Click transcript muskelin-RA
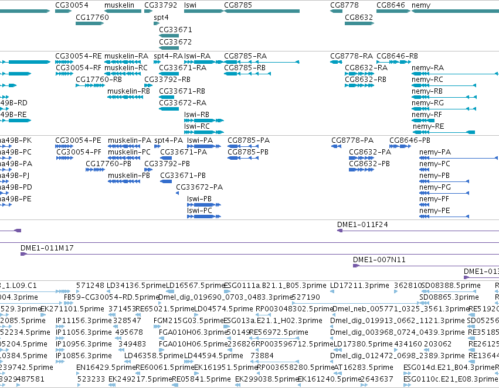Screen dimensions: 499x388 [126, 56]
